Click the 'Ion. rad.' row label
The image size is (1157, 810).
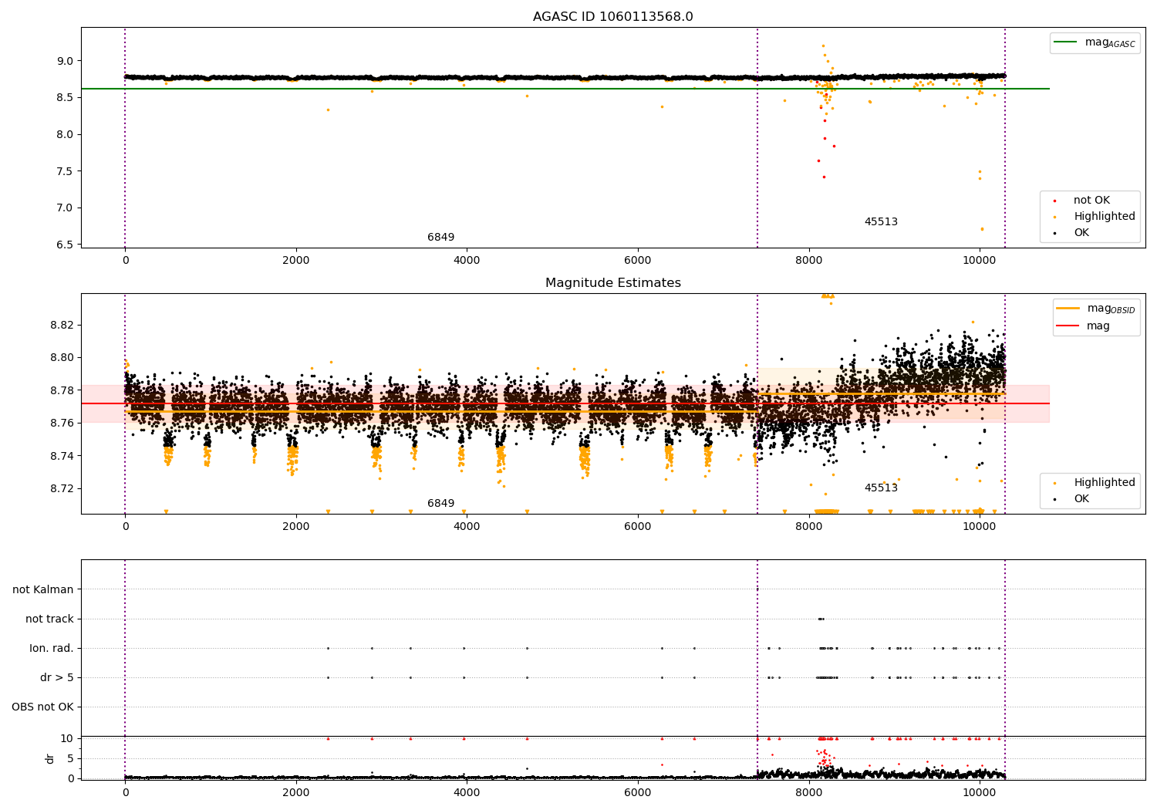point(52,649)
